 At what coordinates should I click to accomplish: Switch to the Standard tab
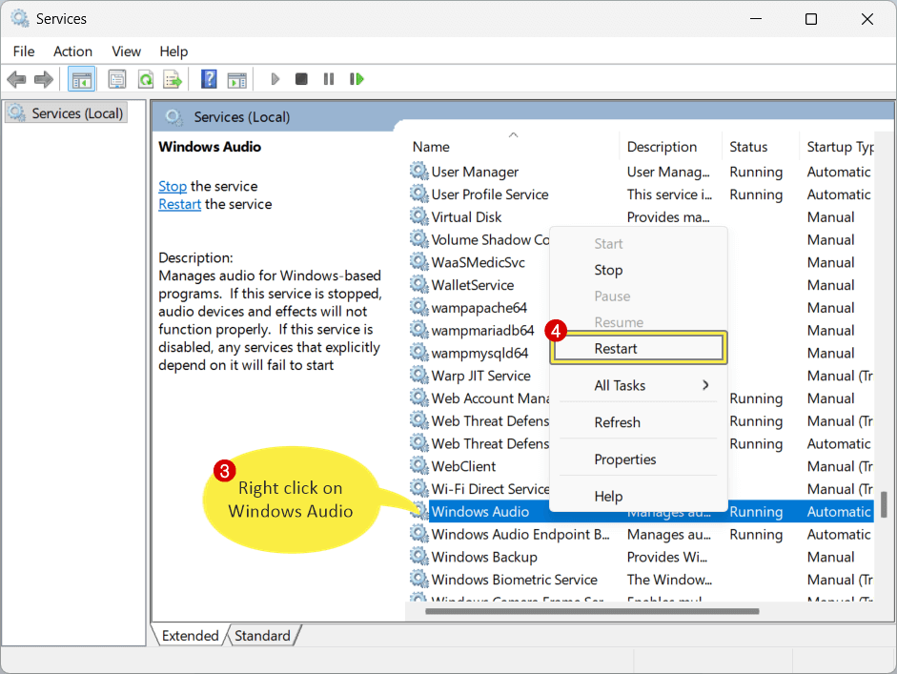[262, 635]
